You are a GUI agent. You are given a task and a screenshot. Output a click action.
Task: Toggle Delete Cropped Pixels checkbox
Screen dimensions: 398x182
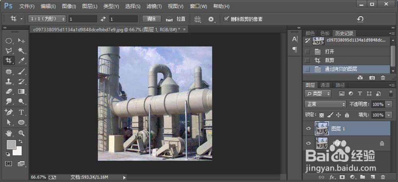click(226, 19)
